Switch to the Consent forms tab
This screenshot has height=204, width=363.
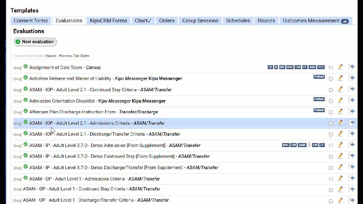[31, 21]
